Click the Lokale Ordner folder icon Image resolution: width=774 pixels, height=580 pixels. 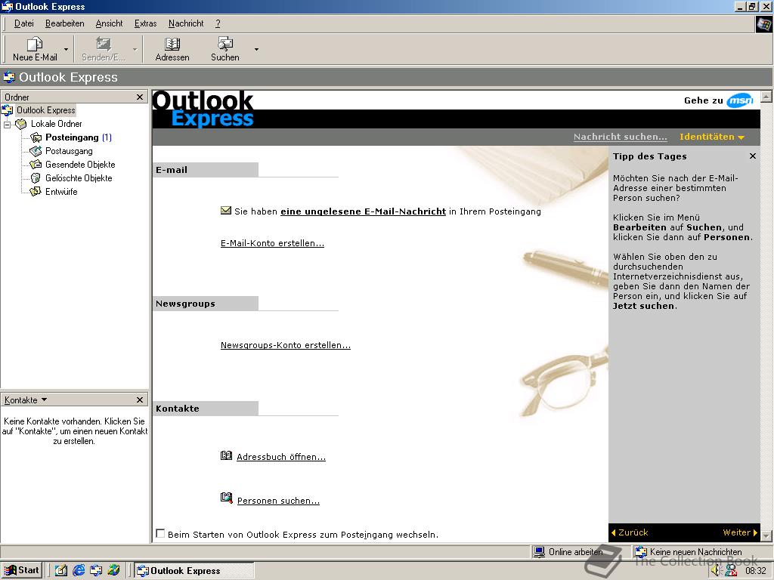(x=21, y=124)
